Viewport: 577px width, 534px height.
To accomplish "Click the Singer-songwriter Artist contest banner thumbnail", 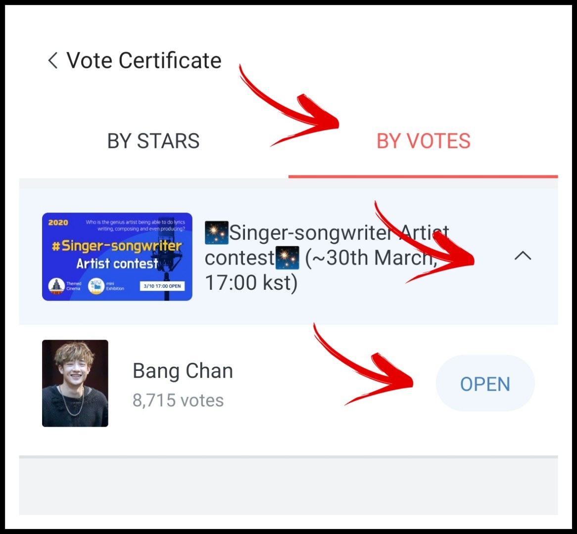I will pyautogui.click(x=117, y=257).
